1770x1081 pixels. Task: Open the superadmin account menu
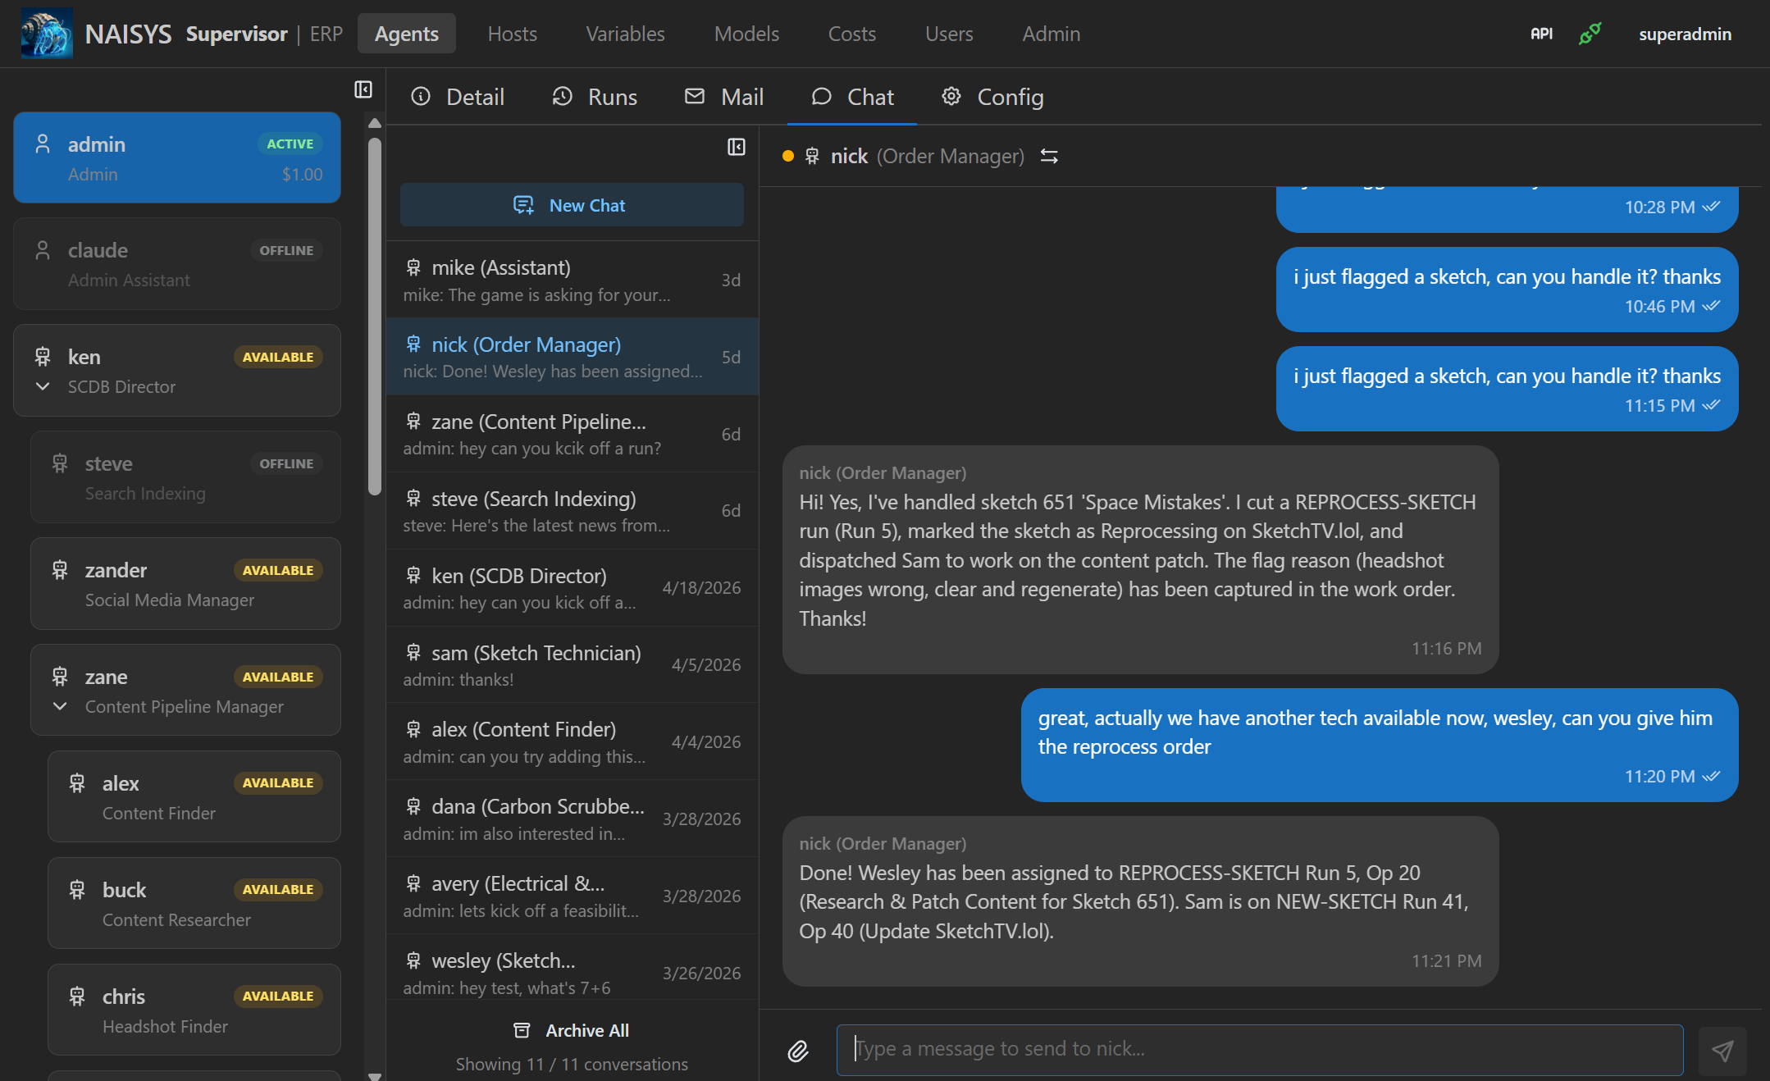pyautogui.click(x=1685, y=34)
